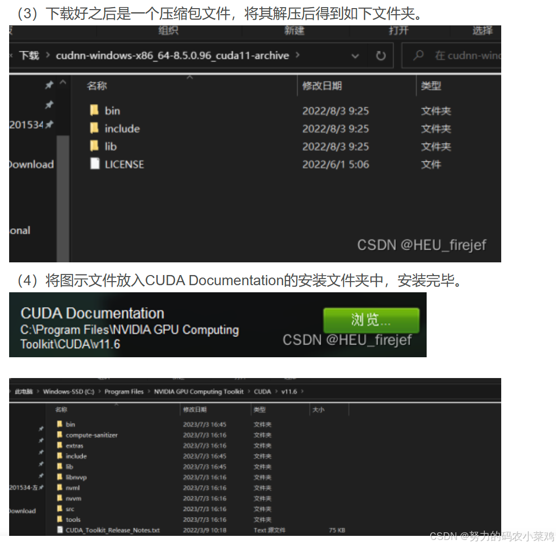556x545 pixels.
Task: Sort by 修改日期 column in v11.6 window
Action: pos(195,410)
